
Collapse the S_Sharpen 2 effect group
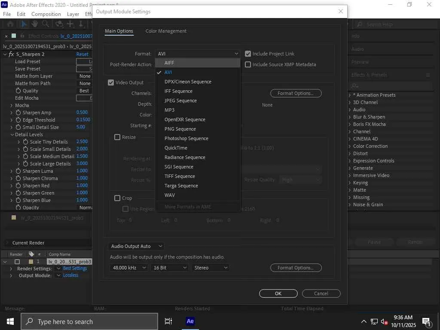pyautogui.click(x=5, y=54)
